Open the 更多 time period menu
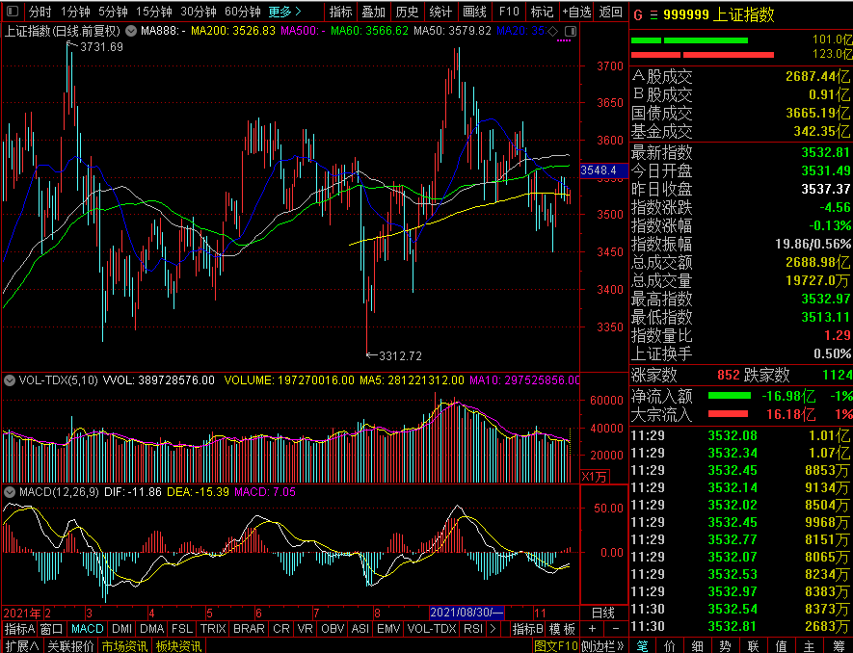The width and height of the screenshot is (853, 653). tap(284, 12)
